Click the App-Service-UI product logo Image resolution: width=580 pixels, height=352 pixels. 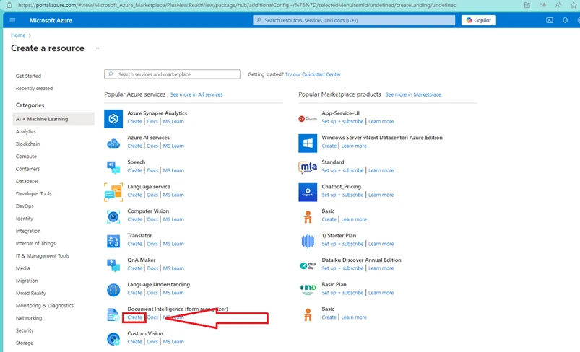pyautogui.click(x=308, y=118)
